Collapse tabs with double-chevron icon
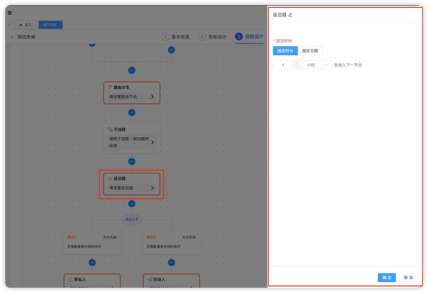Image resolution: width=428 pixels, height=293 pixels. (9, 25)
